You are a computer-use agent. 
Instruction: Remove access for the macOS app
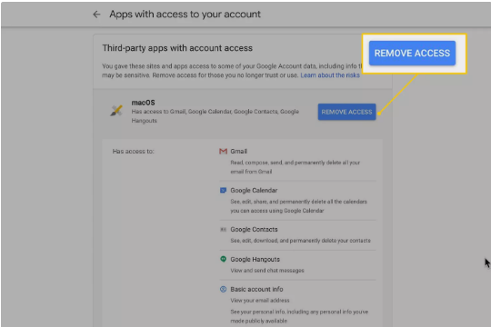tap(346, 112)
